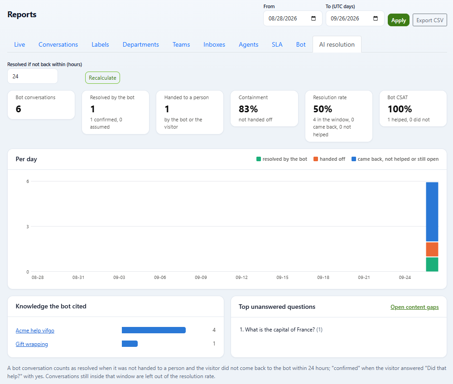Click the Resolved by the bot card

click(x=116, y=112)
